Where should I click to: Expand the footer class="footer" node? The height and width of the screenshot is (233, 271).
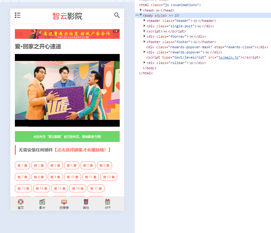coord(145,42)
